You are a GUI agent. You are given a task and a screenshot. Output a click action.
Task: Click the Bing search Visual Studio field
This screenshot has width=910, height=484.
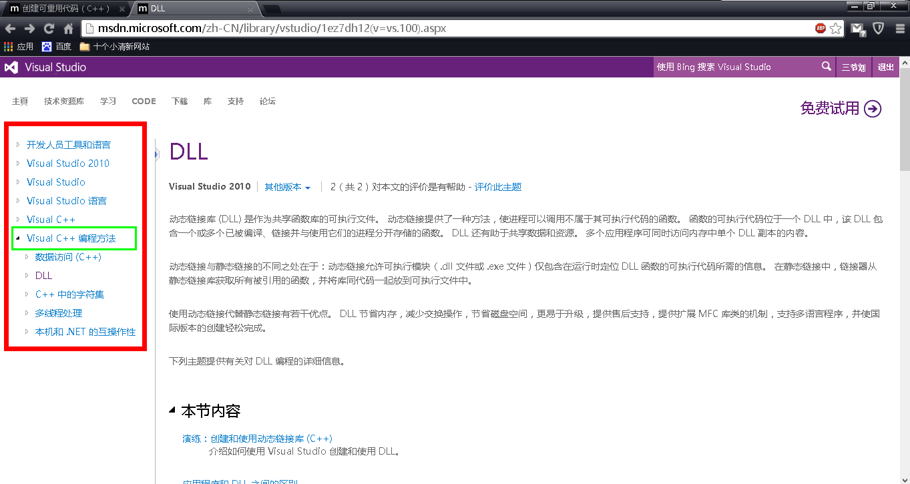(737, 67)
